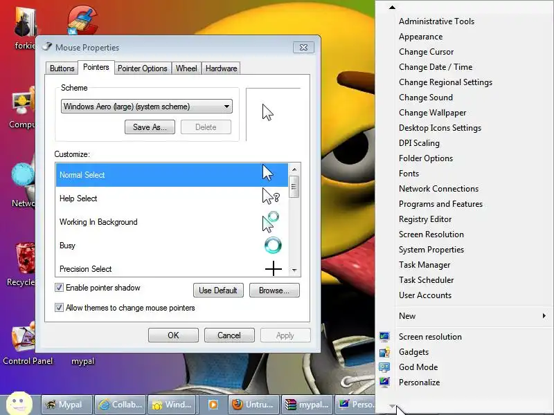Click the Screen resolution menu icon

(384, 337)
